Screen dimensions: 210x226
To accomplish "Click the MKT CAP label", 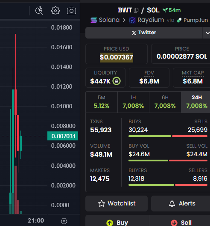I will [x=193, y=73].
